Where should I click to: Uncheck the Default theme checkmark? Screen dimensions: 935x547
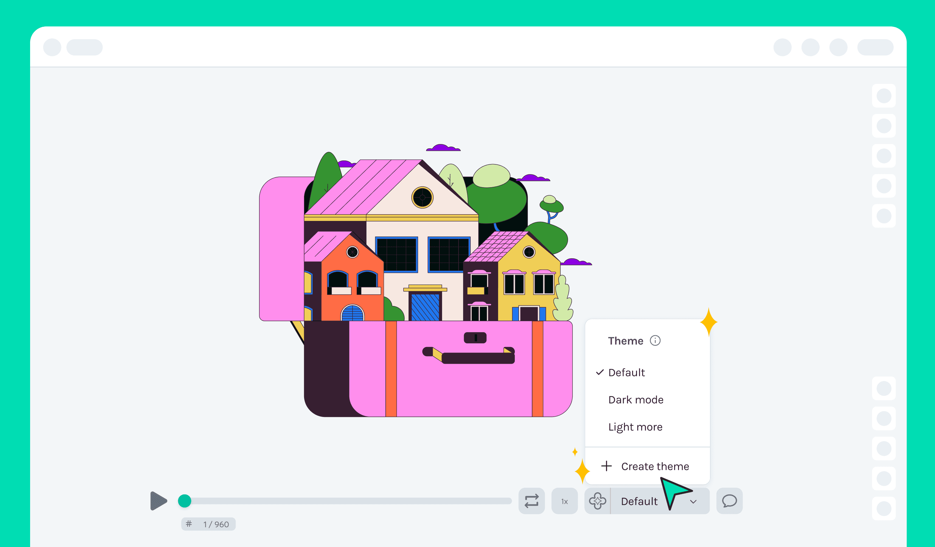(600, 372)
